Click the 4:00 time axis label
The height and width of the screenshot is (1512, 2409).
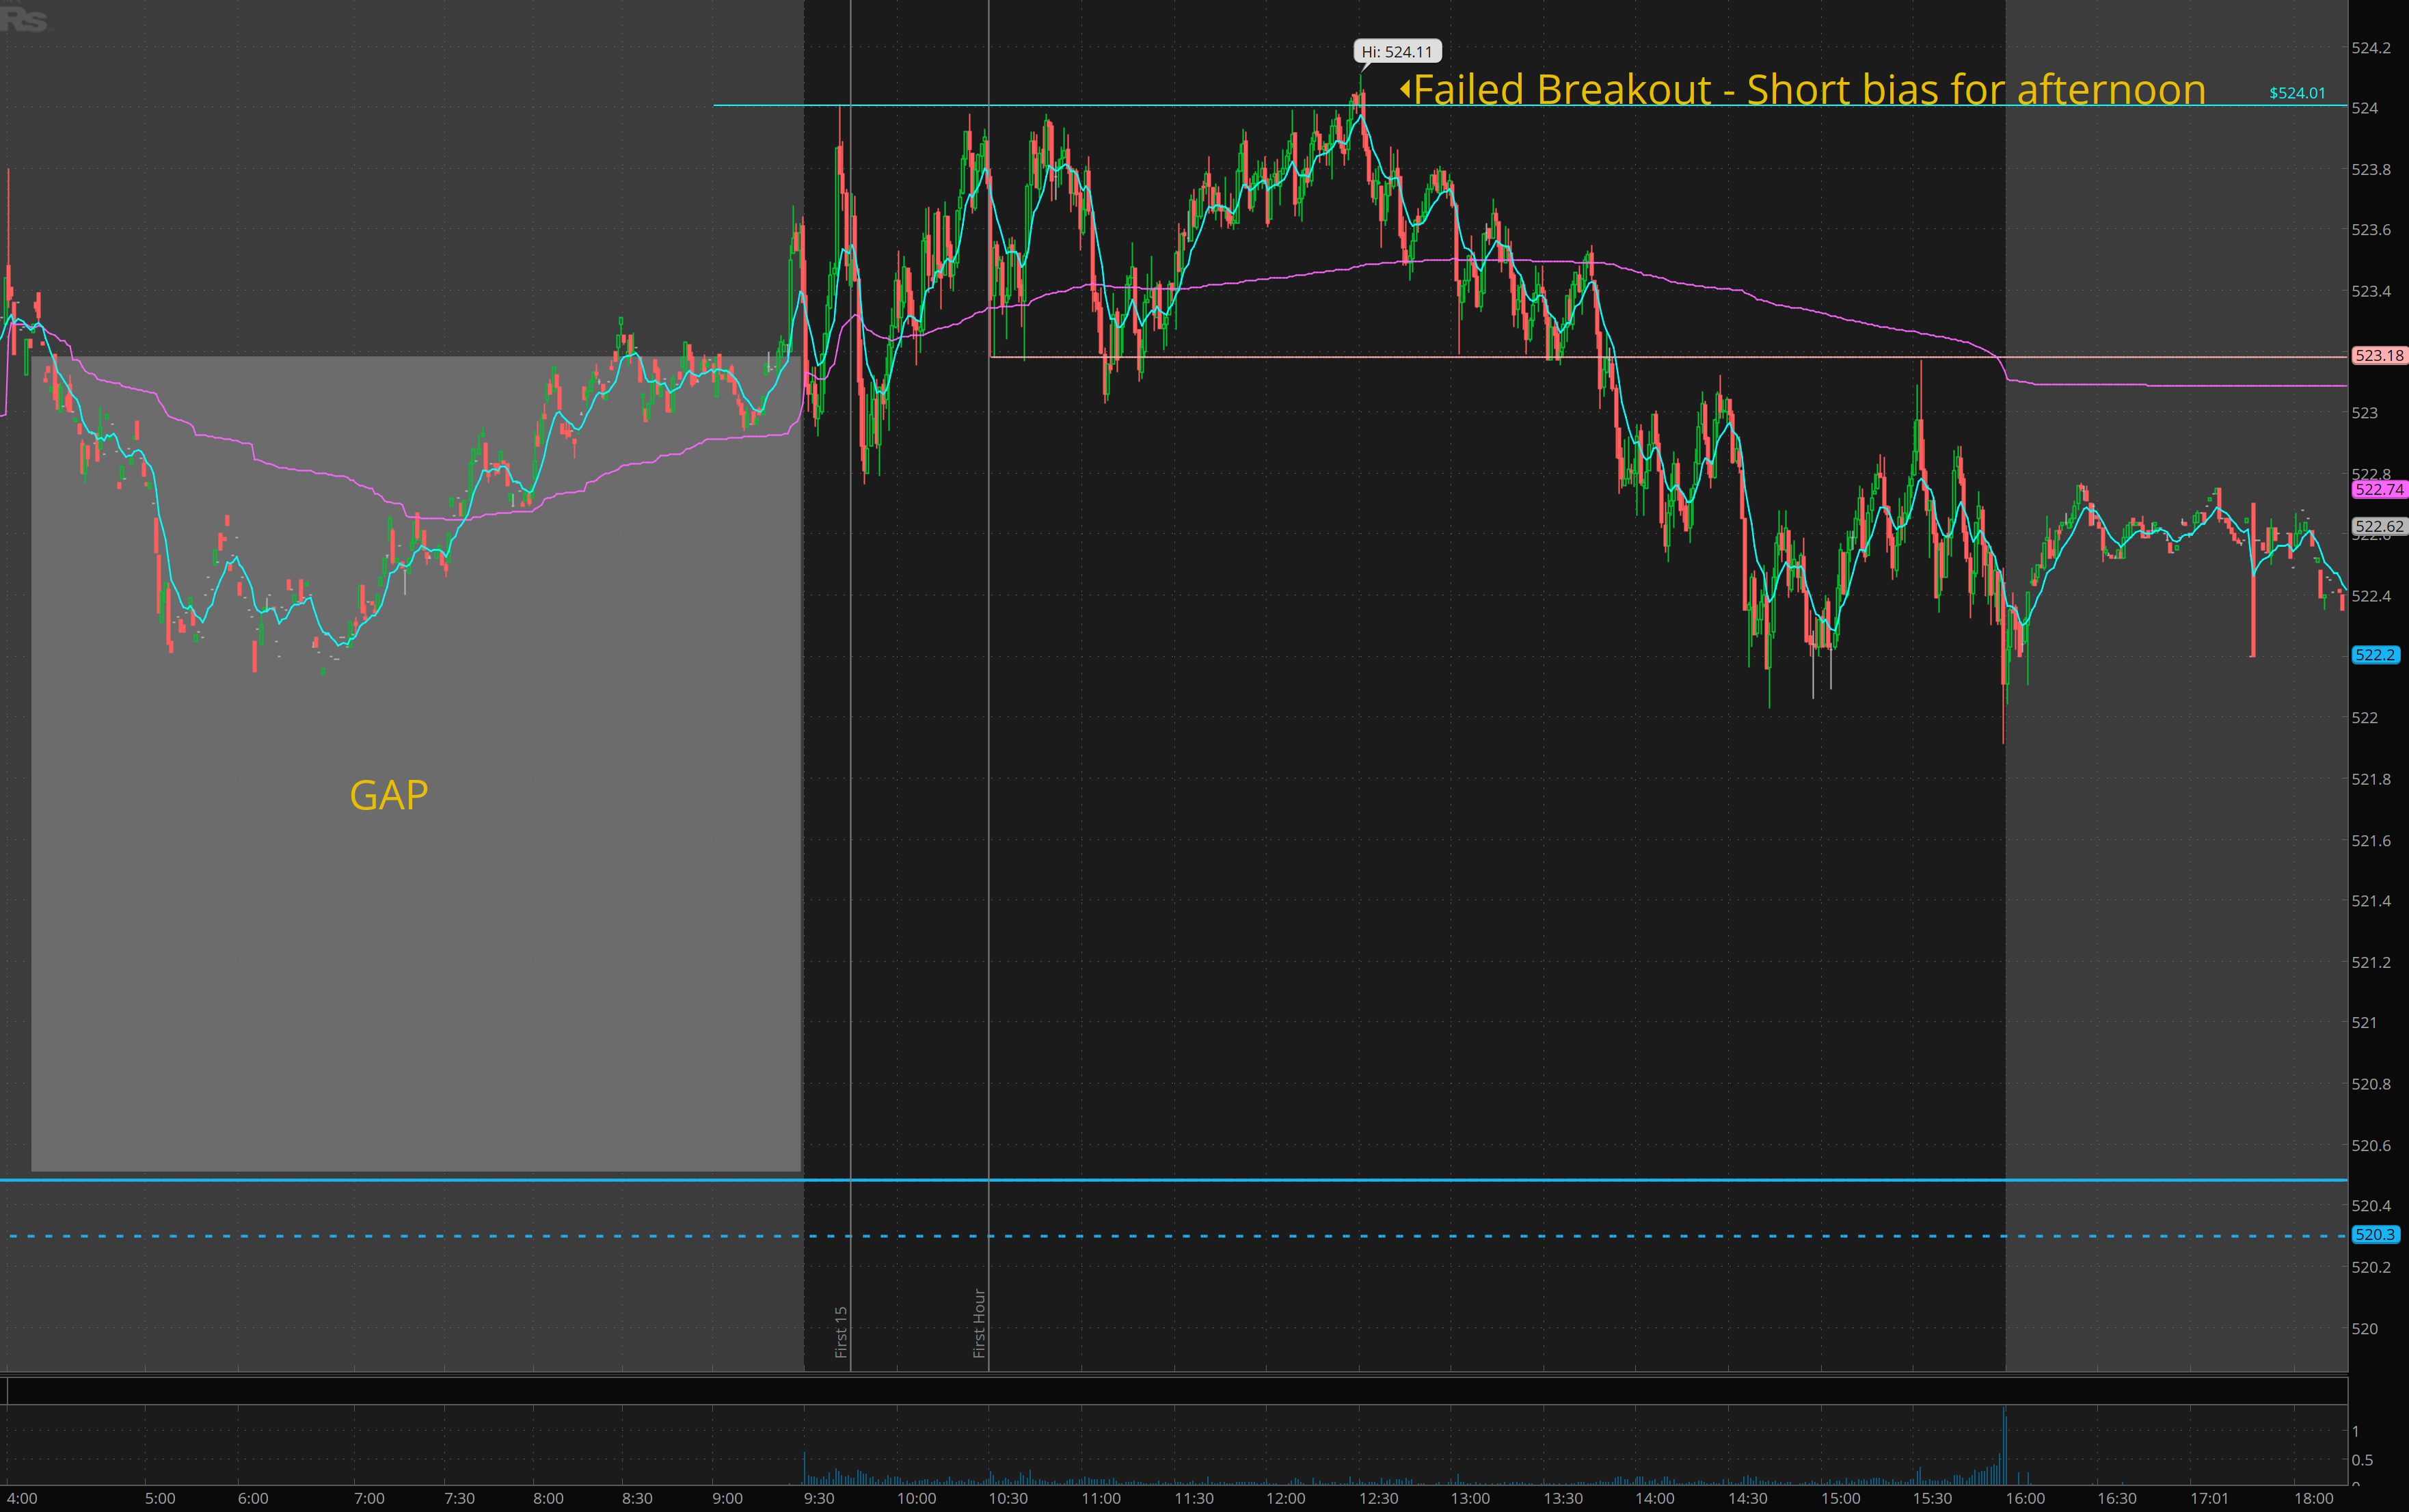[22, 1498]
